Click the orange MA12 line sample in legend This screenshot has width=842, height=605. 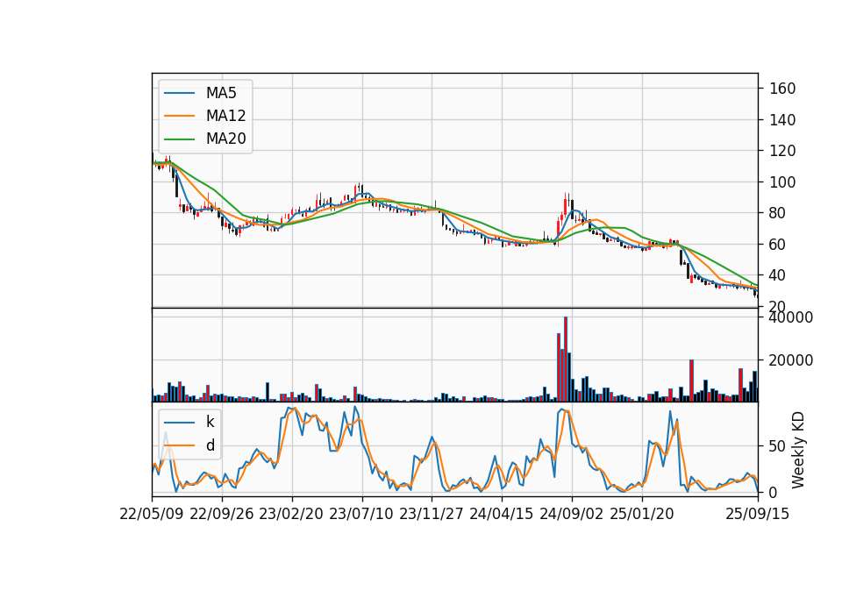pyautogui.click(x=179, y=116)
